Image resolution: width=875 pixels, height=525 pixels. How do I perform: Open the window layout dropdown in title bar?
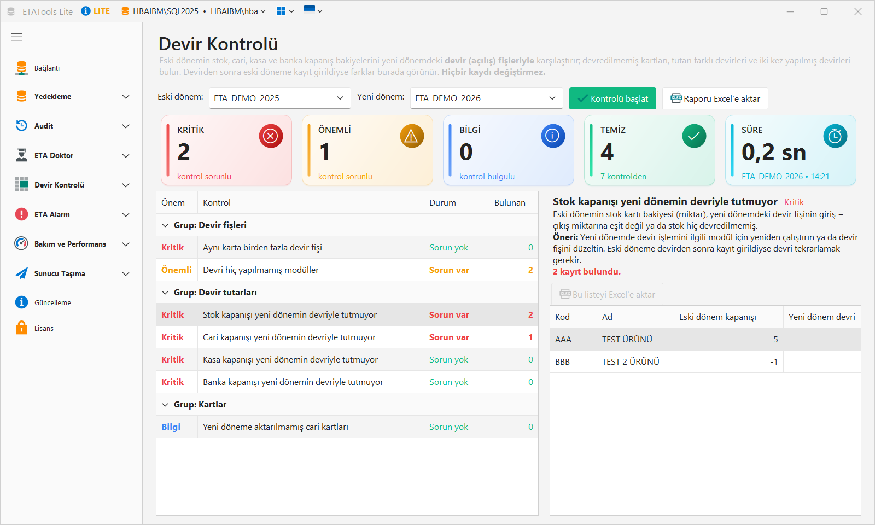click(x=285, y=11)
